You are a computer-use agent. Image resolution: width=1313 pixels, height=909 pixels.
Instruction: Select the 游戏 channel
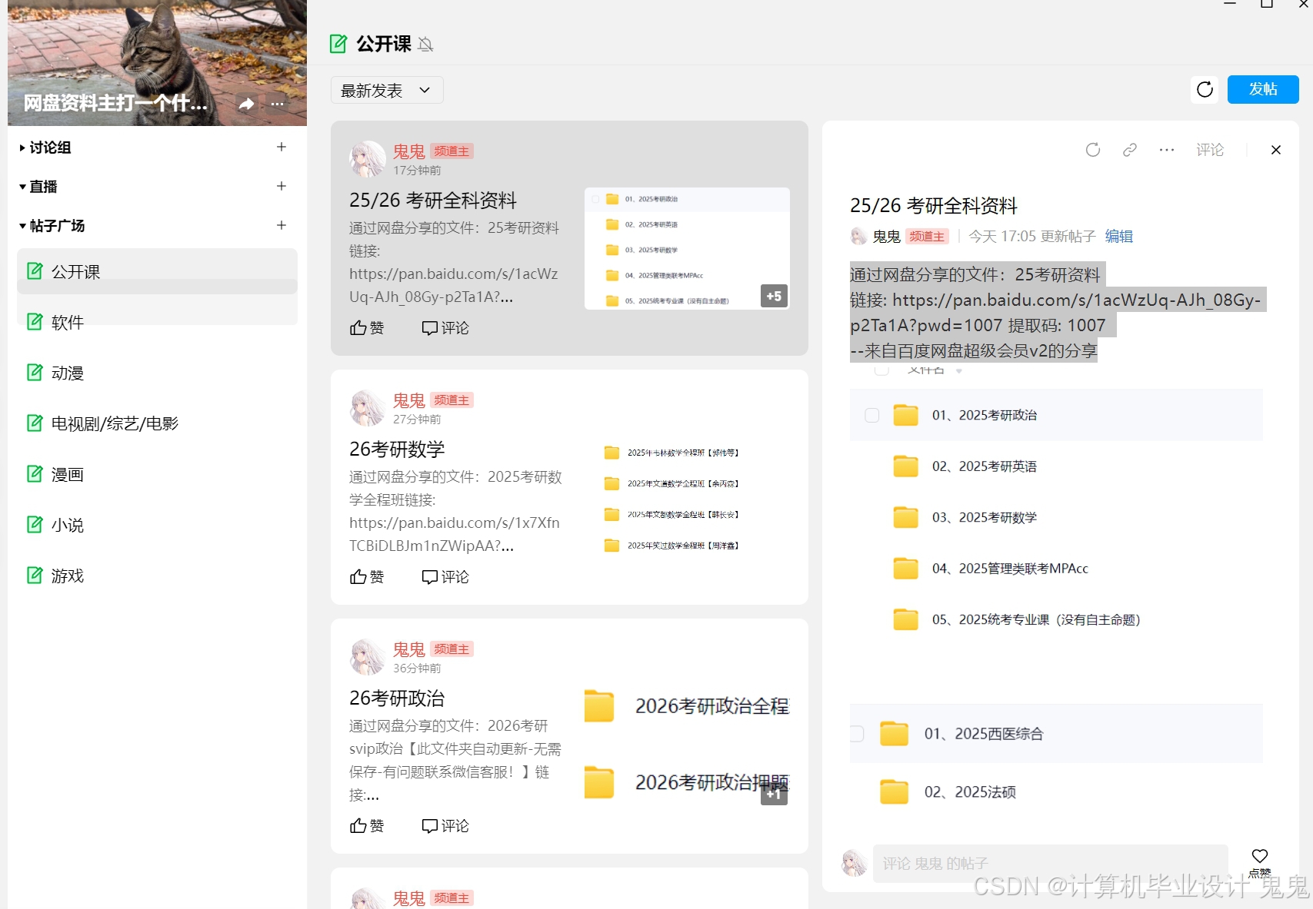click(157, 576)
